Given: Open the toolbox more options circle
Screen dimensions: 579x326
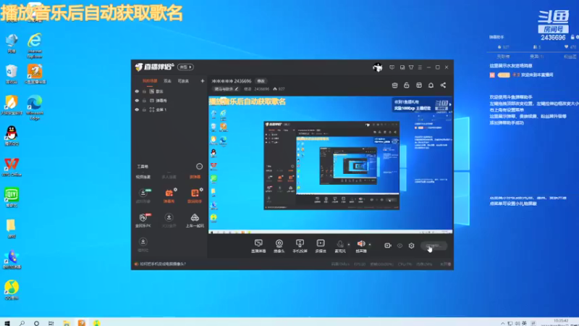Looking at the screenshot, I should (200, 167).
